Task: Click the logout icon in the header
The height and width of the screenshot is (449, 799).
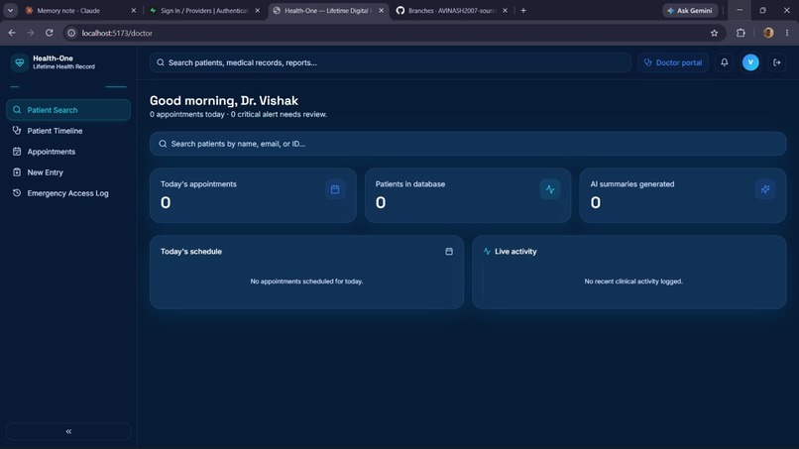Action: [776, 62]
